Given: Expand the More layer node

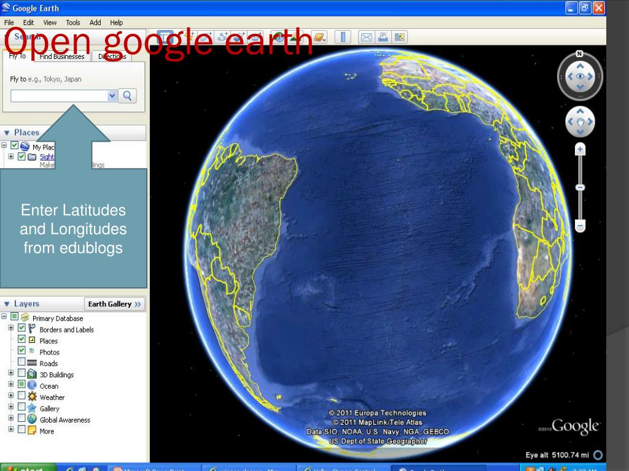Looking at the screenshot, I should tap(11, 429).
